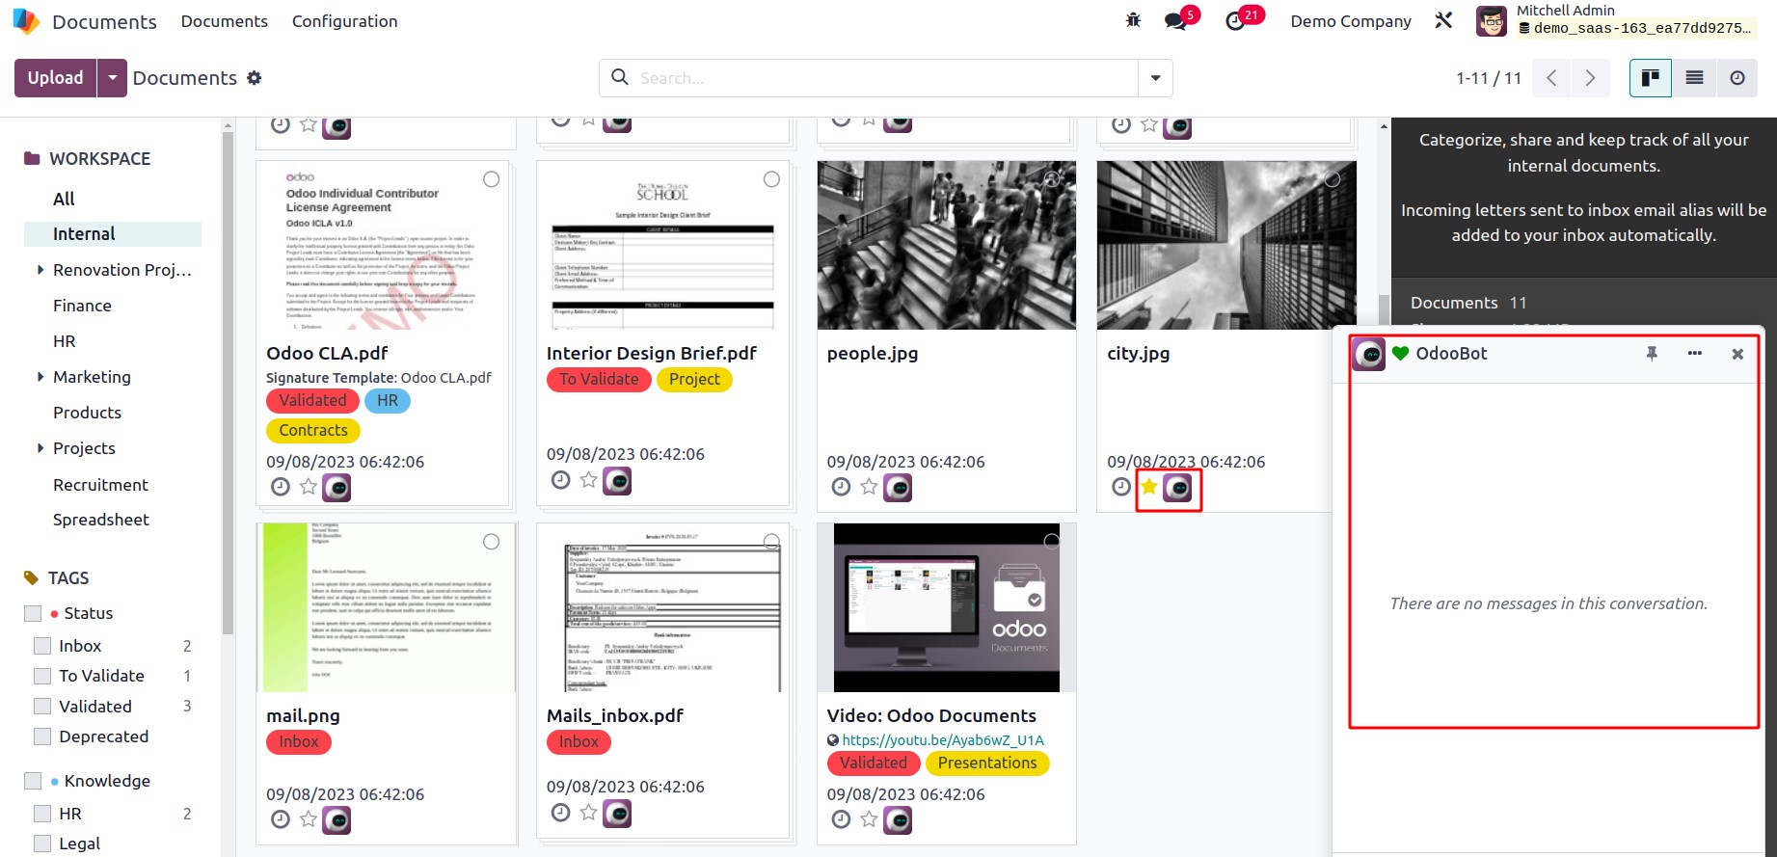The image size is (1777, 857).
Task: Open the Upload dropdown arrow
Action: [x=112, y=78]
